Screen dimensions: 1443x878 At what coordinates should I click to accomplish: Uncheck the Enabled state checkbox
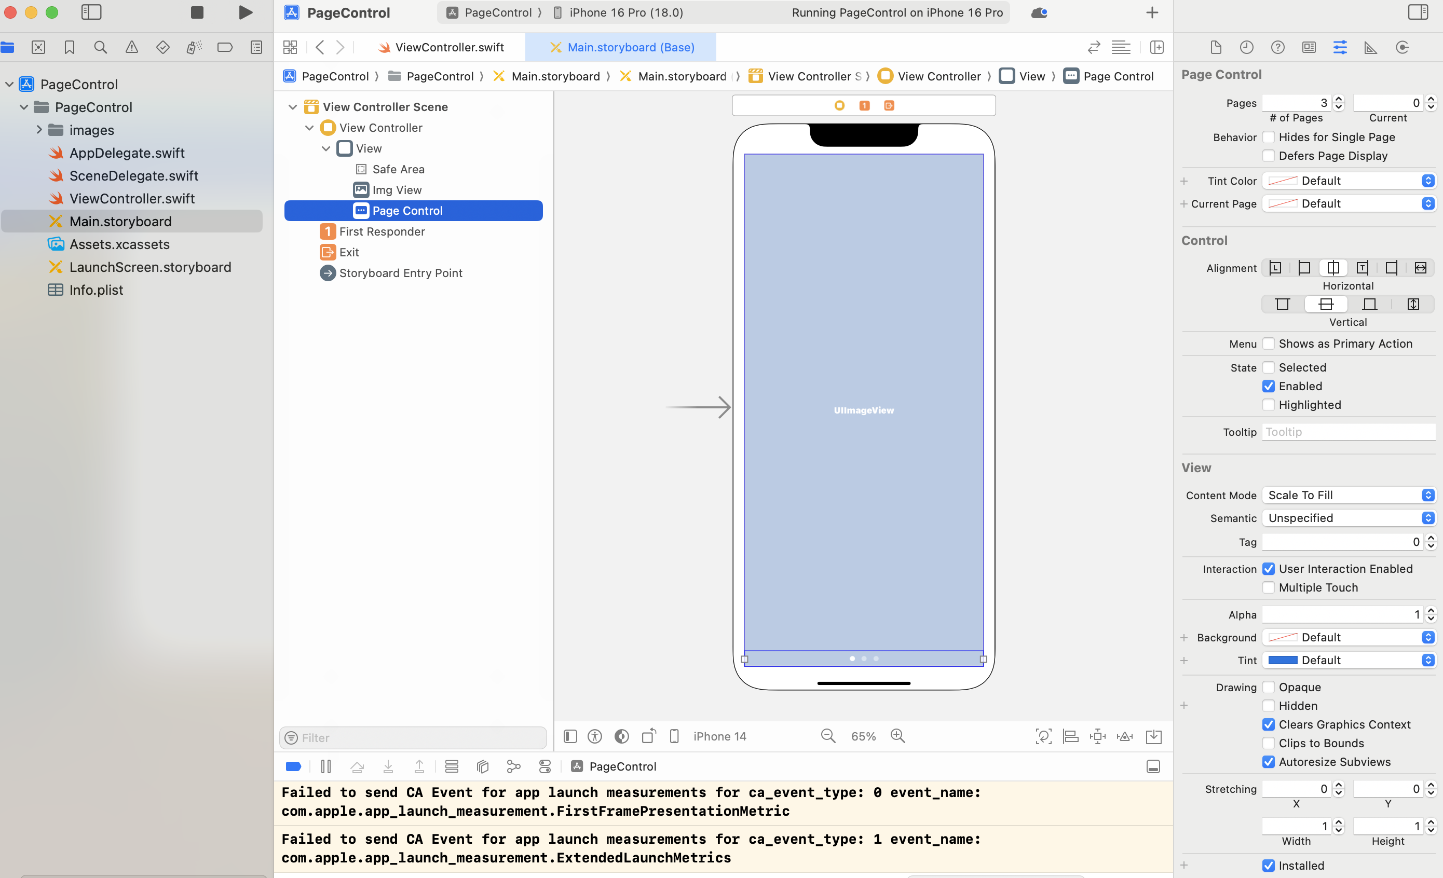click(1269, 386)
